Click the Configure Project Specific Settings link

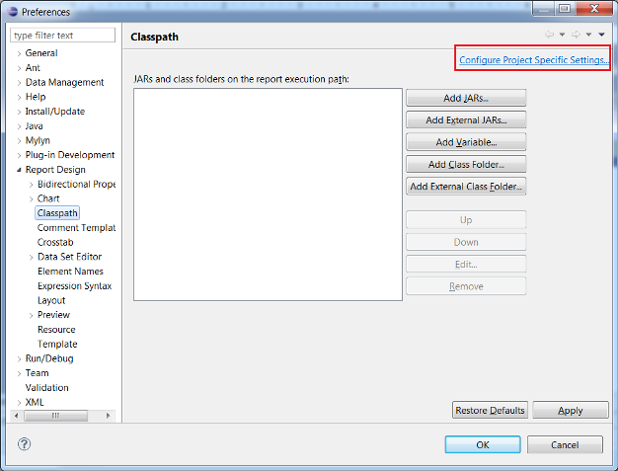[534, 60]
